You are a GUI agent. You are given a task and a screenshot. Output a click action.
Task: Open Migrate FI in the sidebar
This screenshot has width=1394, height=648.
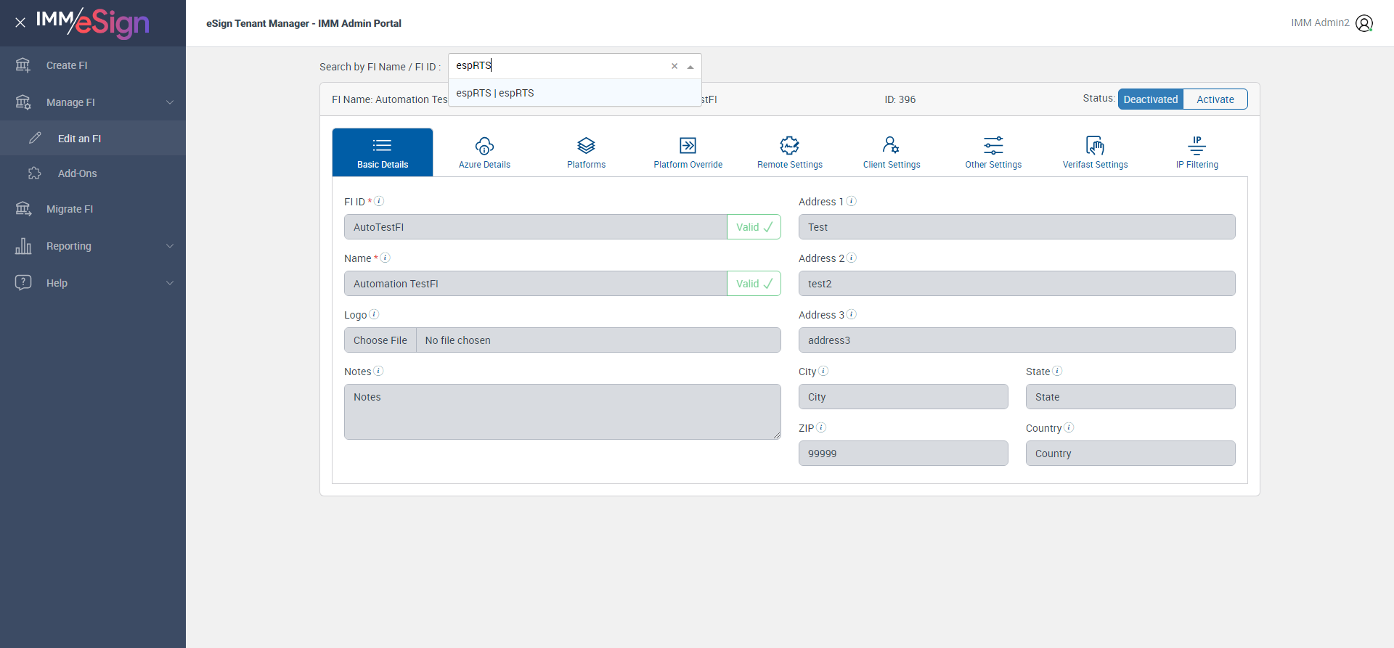[x=93, y=209]
